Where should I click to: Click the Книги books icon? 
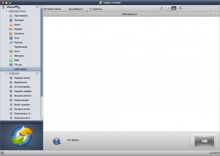pyautogui.click(x=11, y=24)
